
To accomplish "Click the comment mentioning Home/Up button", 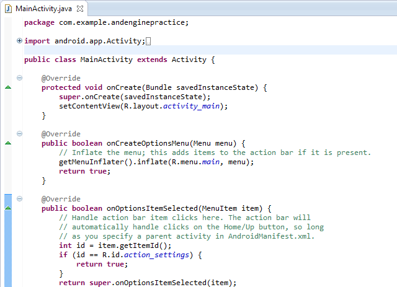I will coord(191,227).
